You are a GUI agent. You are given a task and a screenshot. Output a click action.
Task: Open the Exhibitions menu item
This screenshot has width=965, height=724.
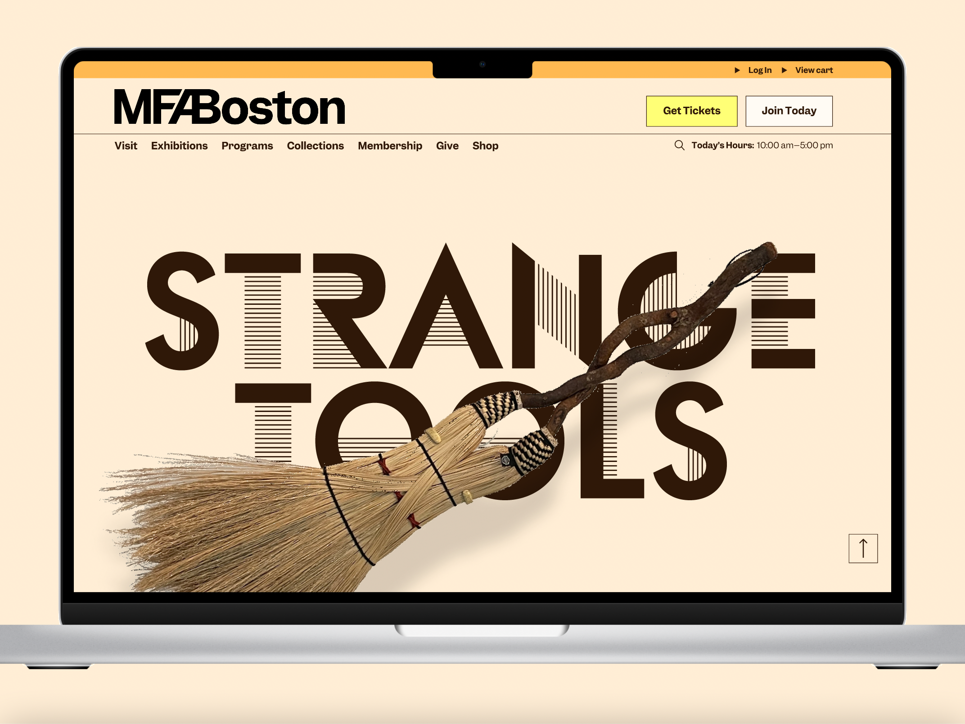click(x=179, y=146)
